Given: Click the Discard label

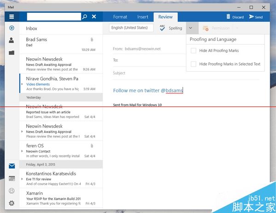Looking at the screenshot, I should coord(238,17).
